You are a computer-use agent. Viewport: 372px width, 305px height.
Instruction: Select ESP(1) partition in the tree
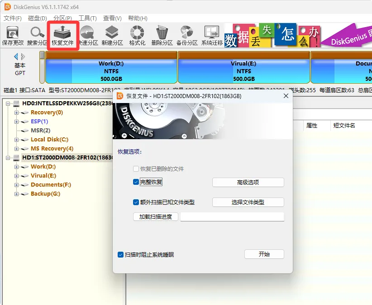click(39, 122)
